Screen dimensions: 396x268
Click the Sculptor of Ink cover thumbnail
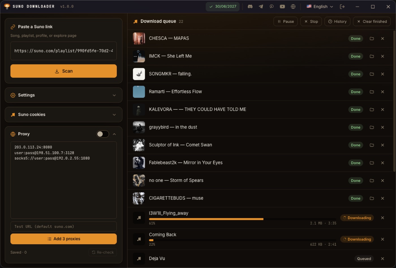139,145
